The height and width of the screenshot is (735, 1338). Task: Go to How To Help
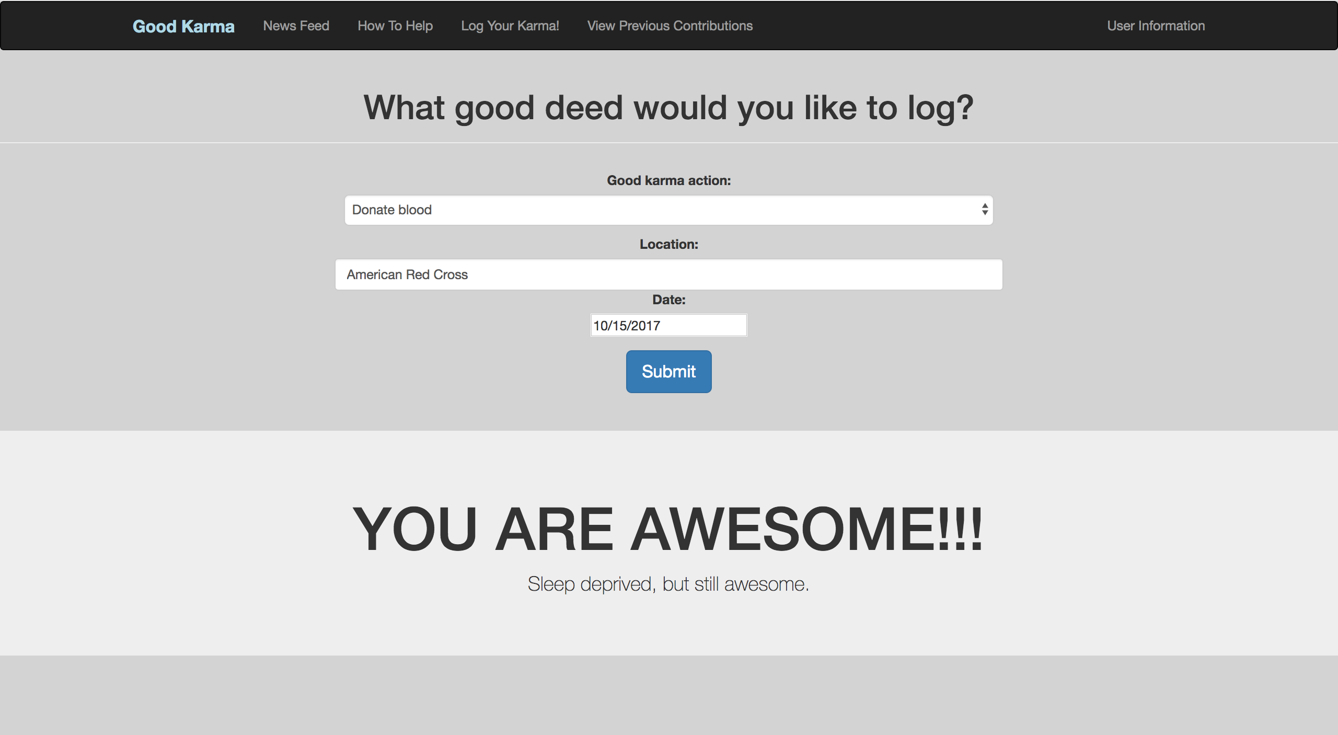395,26
